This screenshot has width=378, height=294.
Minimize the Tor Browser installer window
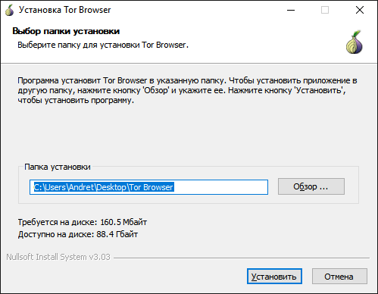coord(291,11)
